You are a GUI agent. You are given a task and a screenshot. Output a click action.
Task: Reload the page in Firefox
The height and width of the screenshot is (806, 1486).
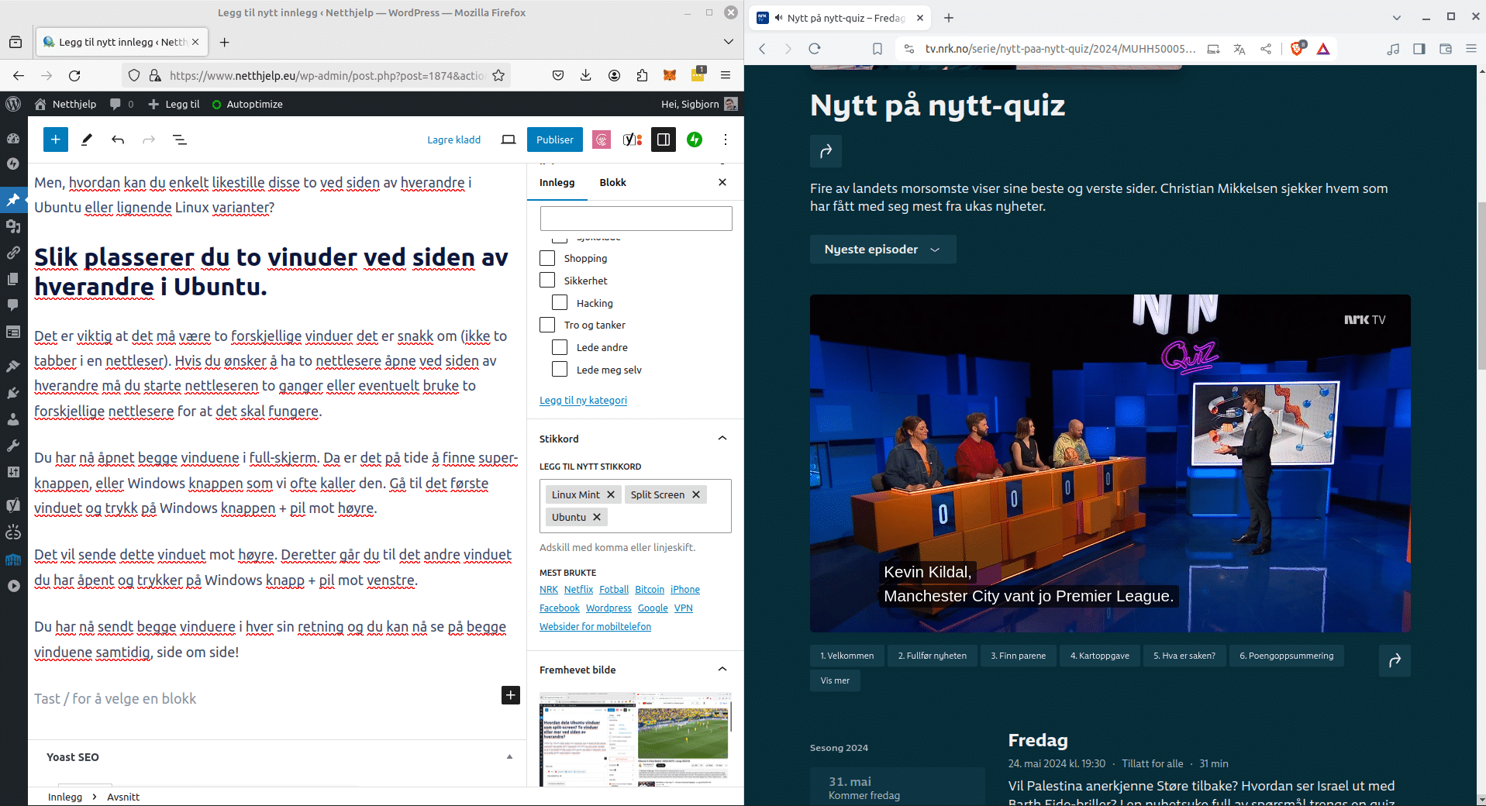[x=74, y=75]
